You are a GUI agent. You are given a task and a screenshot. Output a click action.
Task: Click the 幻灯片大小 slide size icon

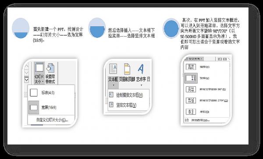click(39, 68)
